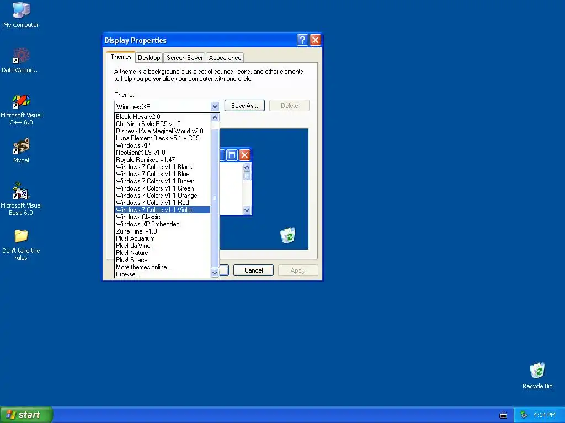This screenshot has height=423, width=565.
Task: Switch to the Screen Saver tab
Action: [184, 57]
